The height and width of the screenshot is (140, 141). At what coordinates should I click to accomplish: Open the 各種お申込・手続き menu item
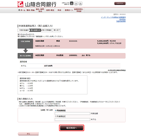[79, 10]
